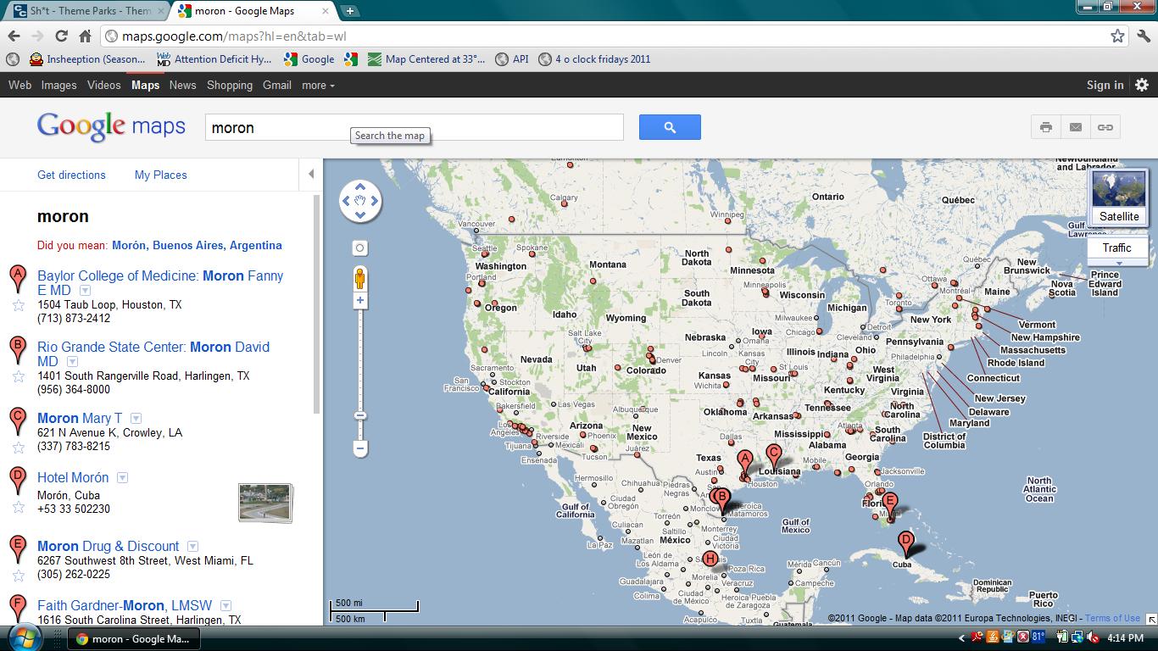Expand options for Baylor College result
Image resolution: width=1158 pixels, height=651 pixels.
85,291
